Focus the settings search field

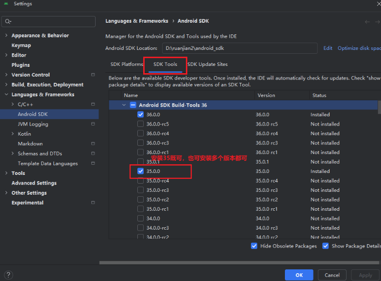49,22
